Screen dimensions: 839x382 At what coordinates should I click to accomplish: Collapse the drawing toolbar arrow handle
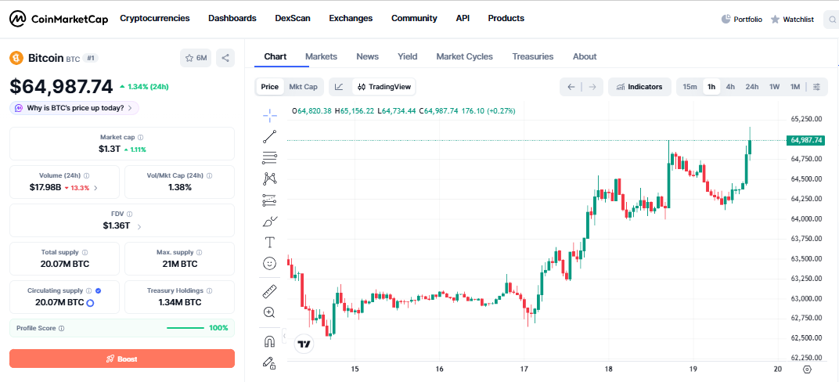coord(285,336)
